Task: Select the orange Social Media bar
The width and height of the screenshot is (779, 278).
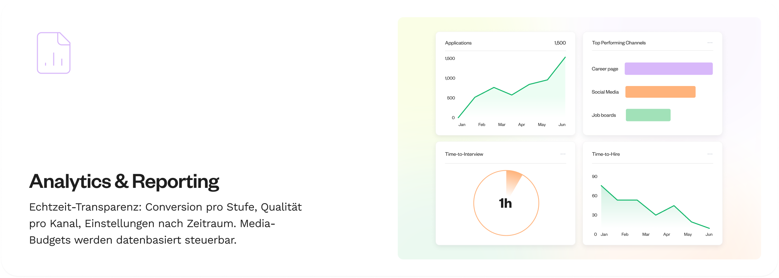Action: [x=660, y=92]
